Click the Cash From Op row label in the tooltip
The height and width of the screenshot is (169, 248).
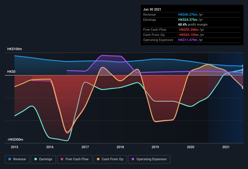point(154,35)
